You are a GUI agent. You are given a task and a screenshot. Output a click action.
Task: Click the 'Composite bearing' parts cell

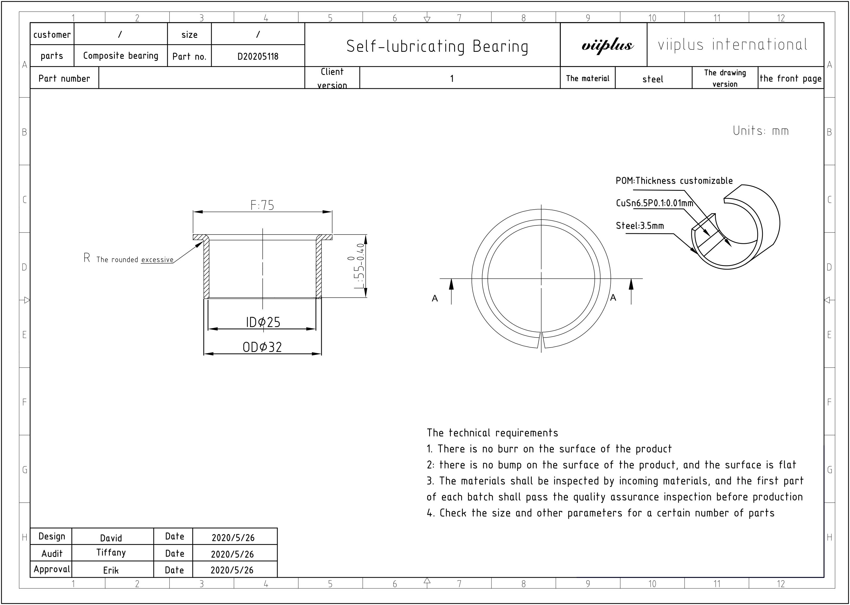(121, 55)
